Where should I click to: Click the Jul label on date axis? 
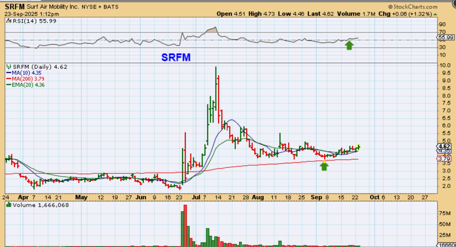click(x=196, y=197)
